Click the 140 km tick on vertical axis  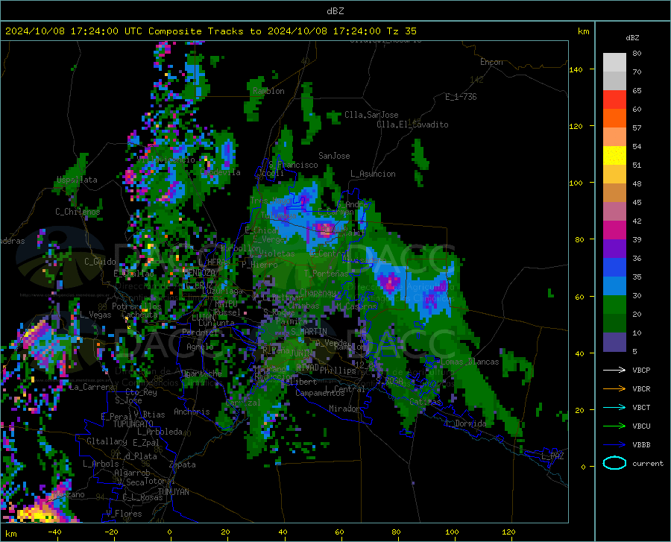[x=576, y=69]
